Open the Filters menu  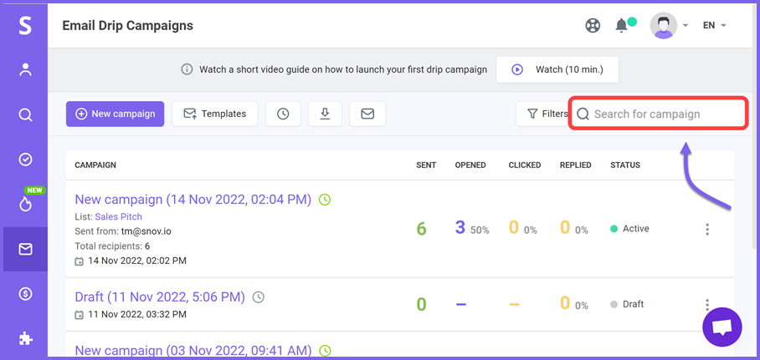[542, 114]
